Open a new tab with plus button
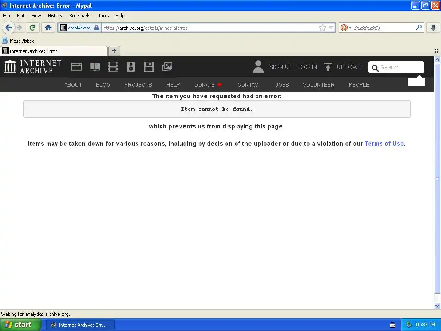Image resolution: width=441 pixels, height=331 pixels. click(114, 51)
